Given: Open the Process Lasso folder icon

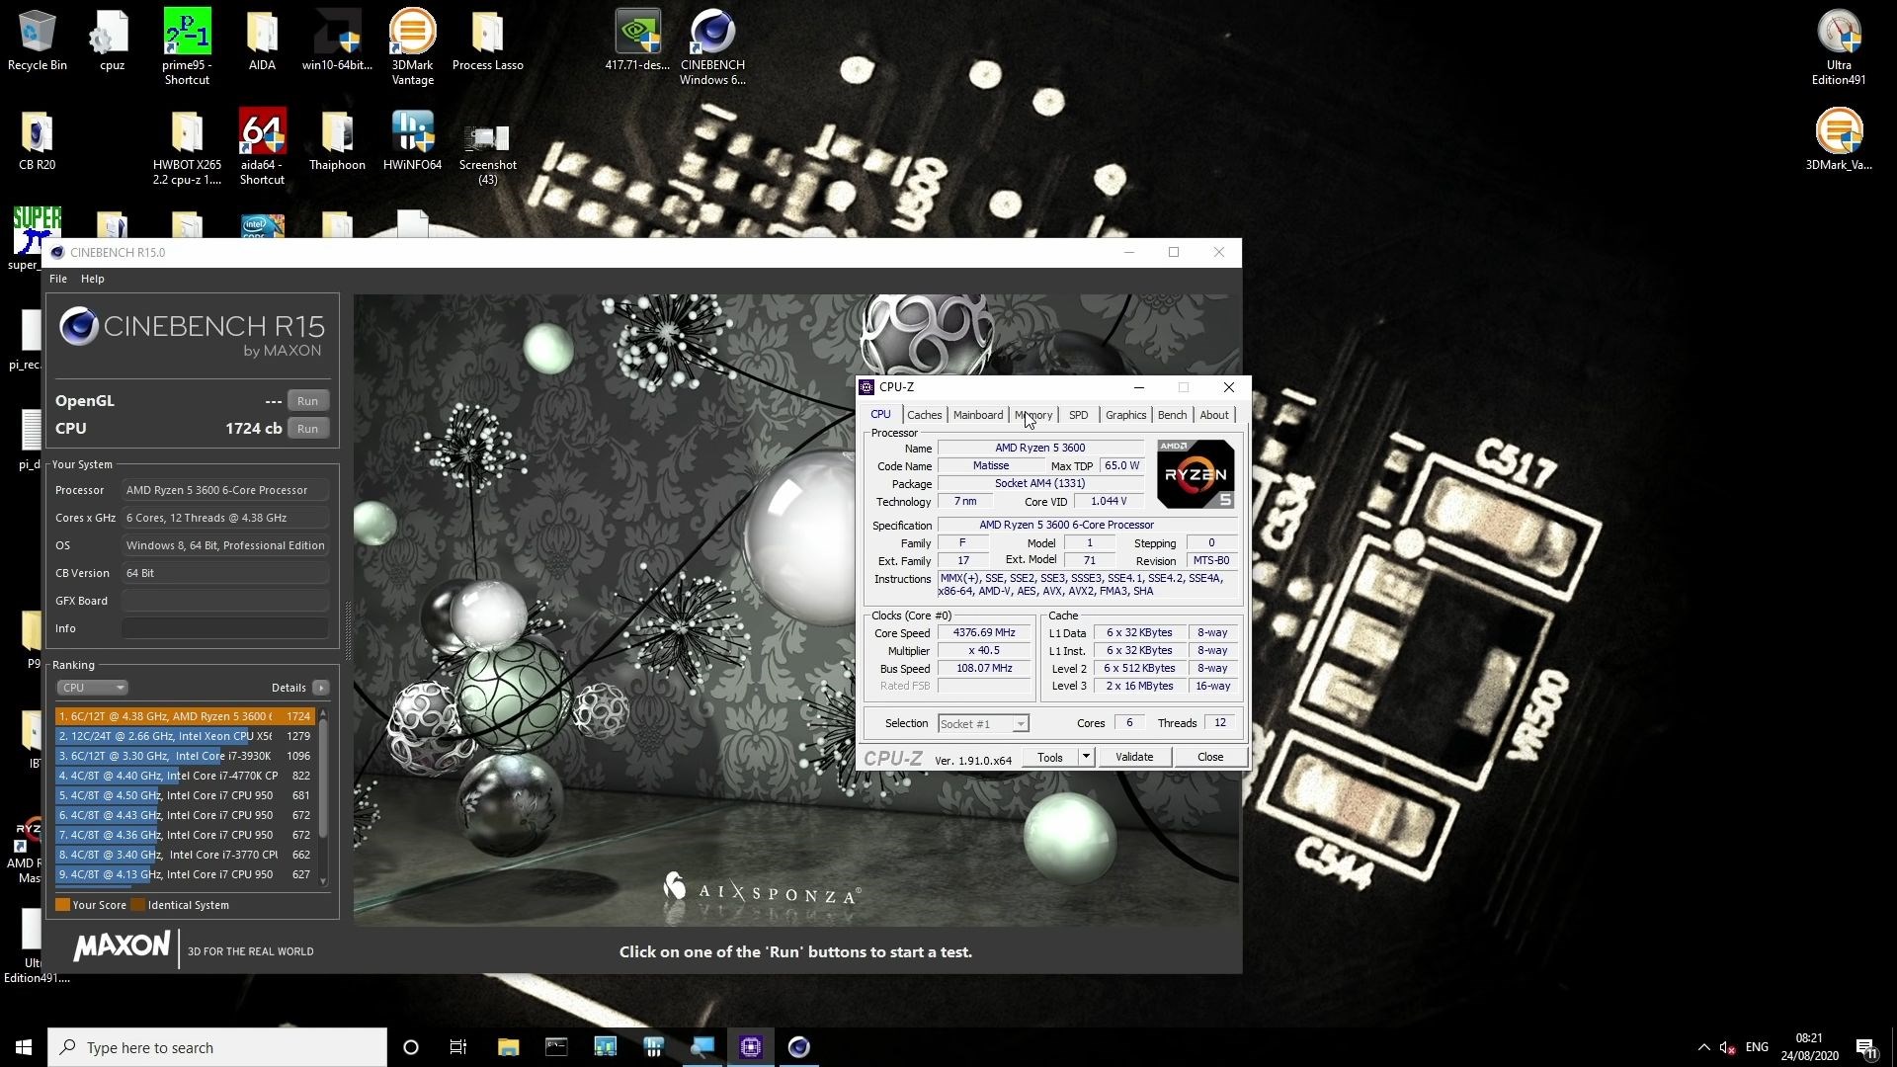Looking at the screenshot, I should (x=487, y=41).
